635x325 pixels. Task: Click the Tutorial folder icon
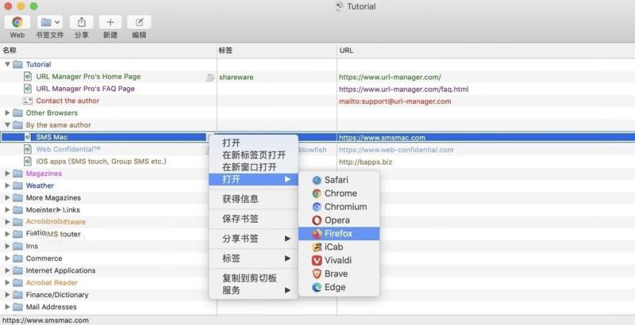17,64
